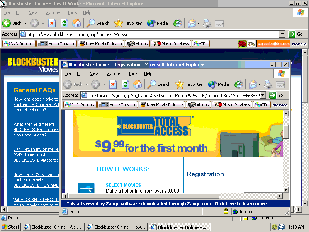
Task: Open History icon in Registration window
Action: [x=238, y=84]
